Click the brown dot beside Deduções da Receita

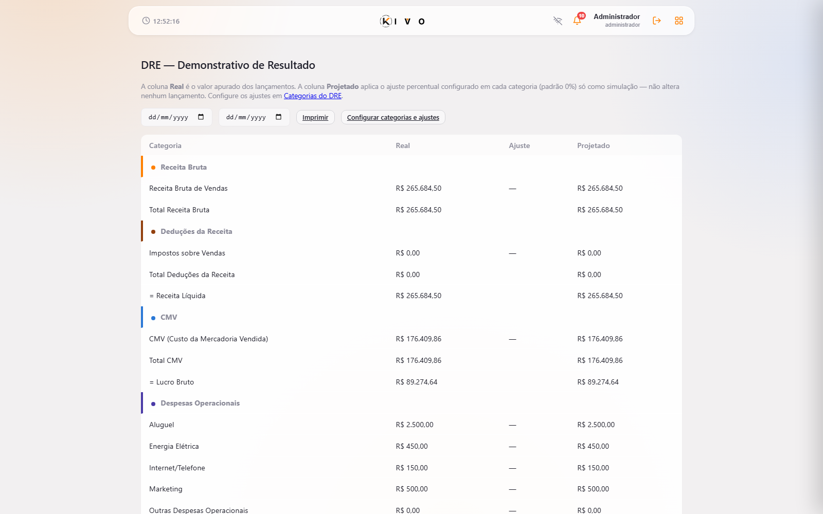(153, 232)
